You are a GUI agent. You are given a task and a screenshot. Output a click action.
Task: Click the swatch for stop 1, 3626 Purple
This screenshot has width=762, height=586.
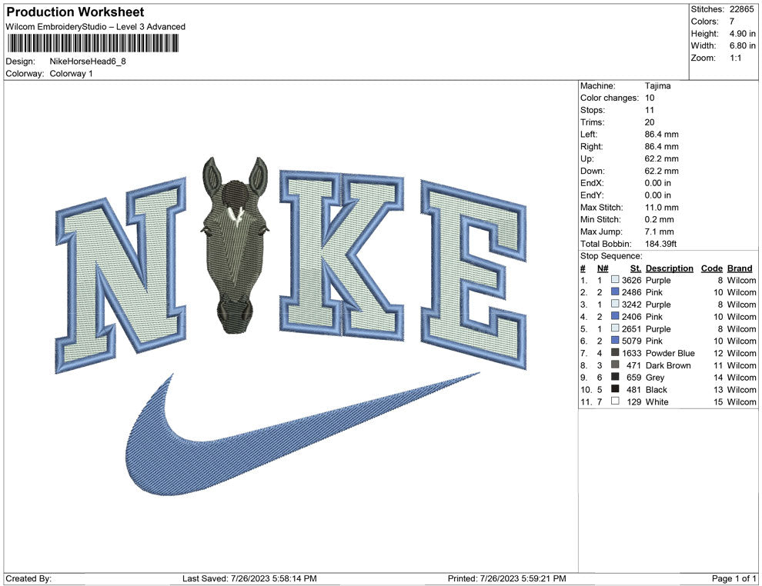pyautogui.click(x=615, y=280)
